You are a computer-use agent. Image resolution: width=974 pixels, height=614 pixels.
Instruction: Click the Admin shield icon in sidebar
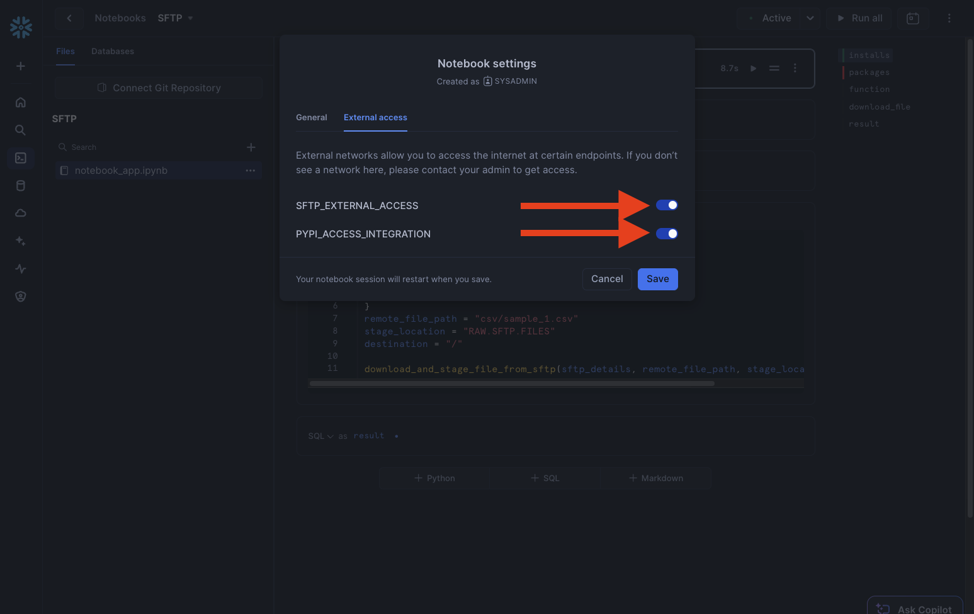(x=21, y=297)
